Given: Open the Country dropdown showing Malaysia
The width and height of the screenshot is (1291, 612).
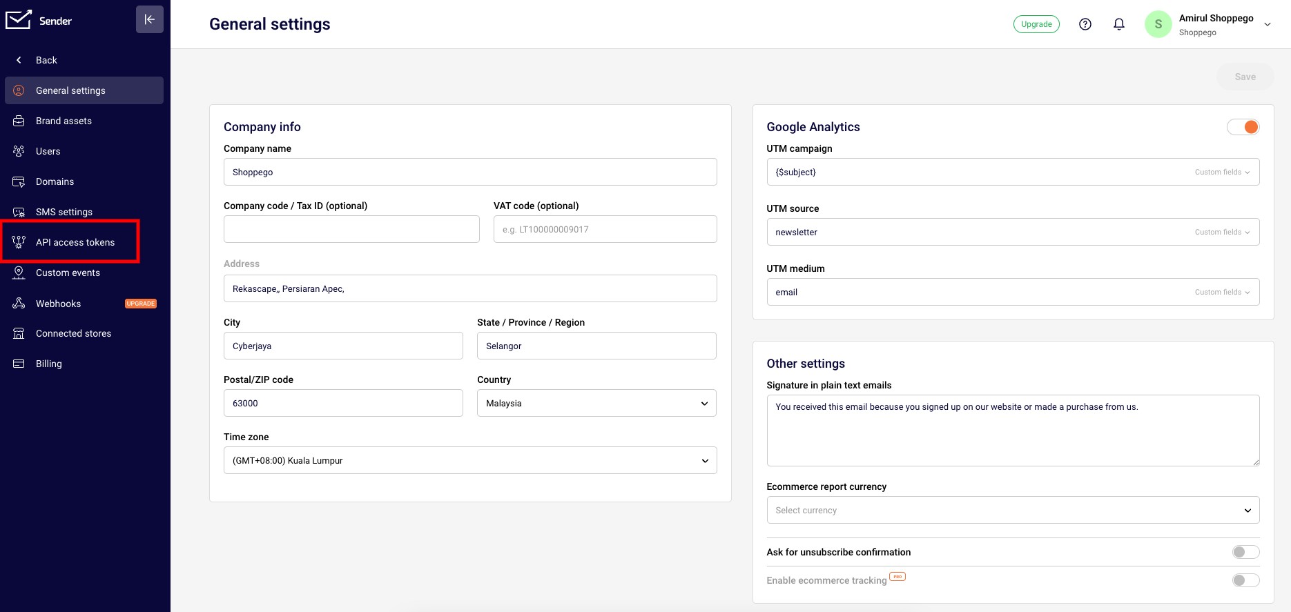Looking at the screenshot, I should tap(596, 403).
